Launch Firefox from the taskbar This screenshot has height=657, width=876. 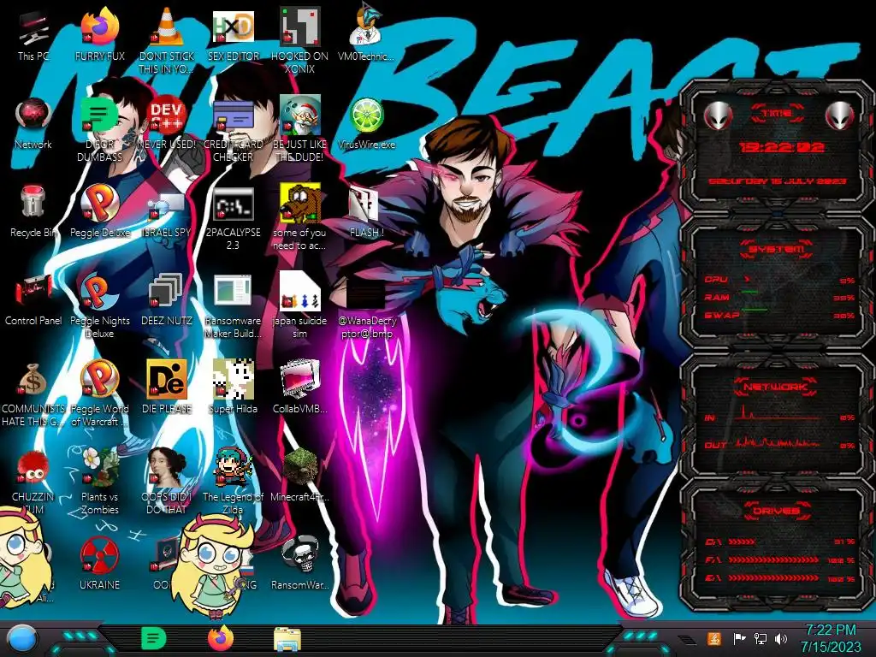pyautogui.click(x=221, y=638)
